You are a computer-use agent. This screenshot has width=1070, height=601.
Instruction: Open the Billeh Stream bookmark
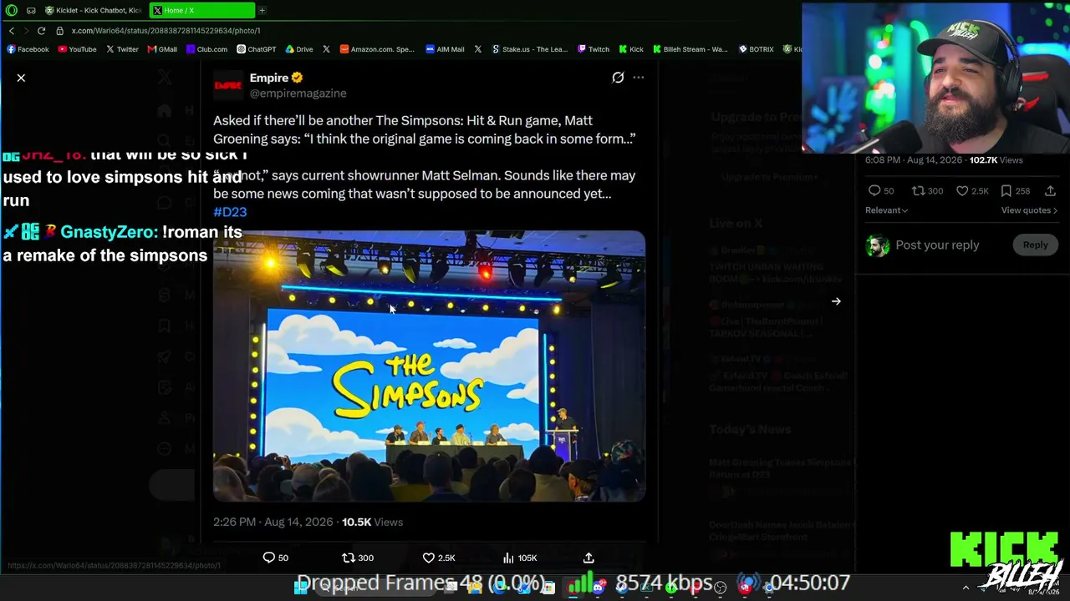pyautogui.click(x=690, y=49)
